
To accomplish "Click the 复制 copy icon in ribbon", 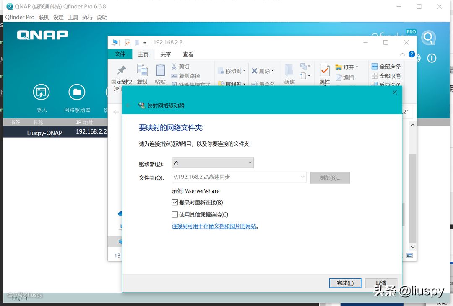I will pyautogui.click(x=142, y=70).
